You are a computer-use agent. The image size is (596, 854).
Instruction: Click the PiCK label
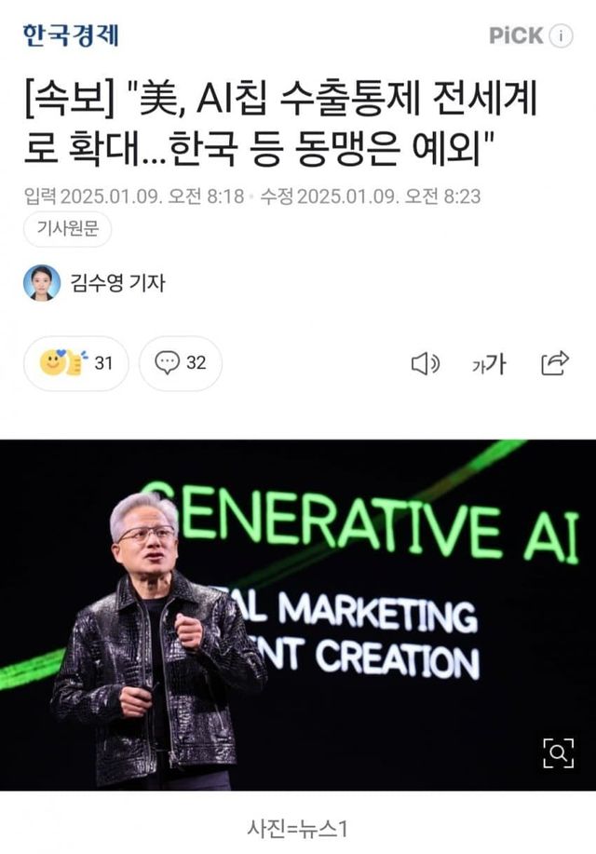[516, 36]
